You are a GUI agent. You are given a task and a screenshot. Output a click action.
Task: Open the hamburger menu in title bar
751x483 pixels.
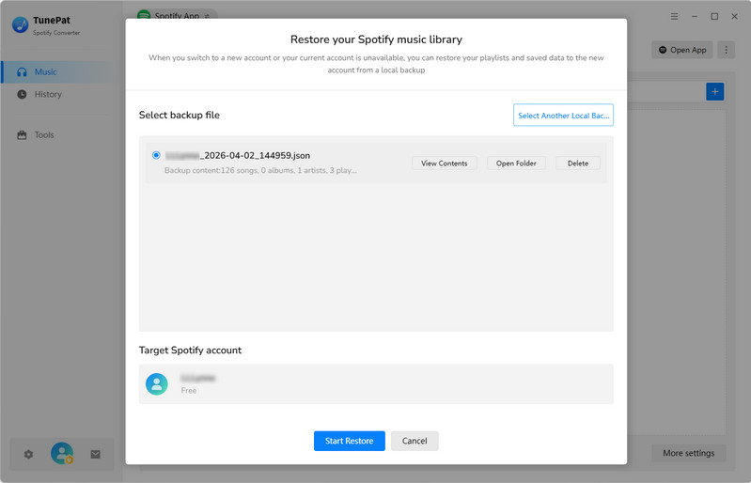pyautogui.click(x=674, y=16)
